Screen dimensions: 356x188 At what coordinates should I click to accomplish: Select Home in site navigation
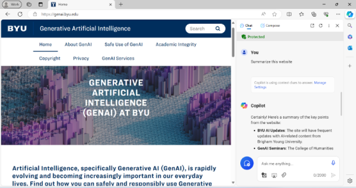45,44
